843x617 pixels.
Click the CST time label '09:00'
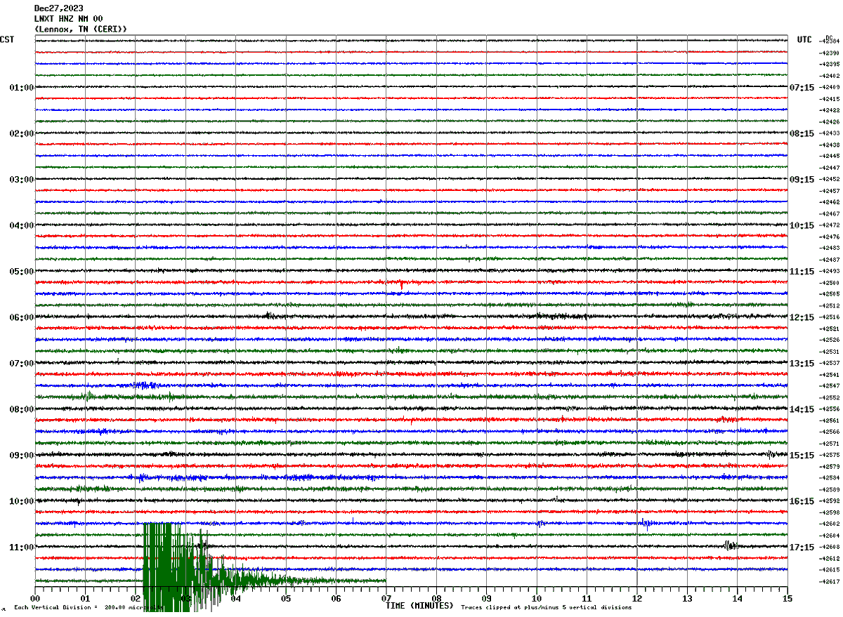click(21, 456)
